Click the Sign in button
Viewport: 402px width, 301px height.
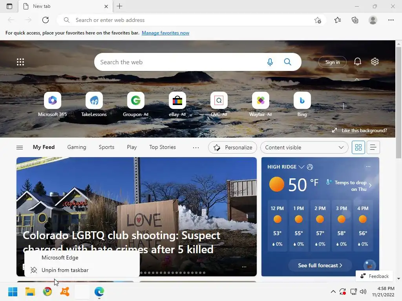(332, 62)
